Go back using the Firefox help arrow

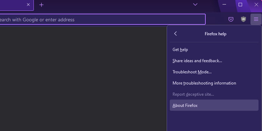click(x=175, y=34)
